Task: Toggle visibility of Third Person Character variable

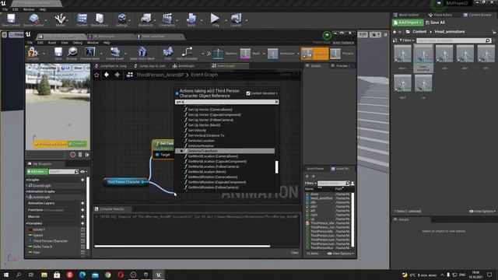Action: click(x=82, y=241)
